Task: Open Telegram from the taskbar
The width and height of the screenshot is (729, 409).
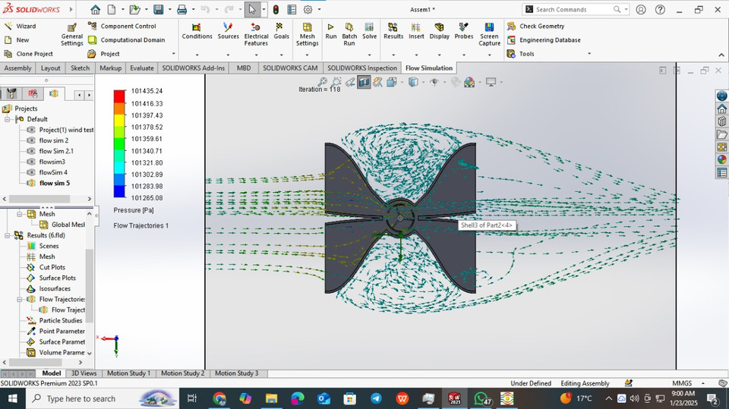Action: click(x=376, y=399)
